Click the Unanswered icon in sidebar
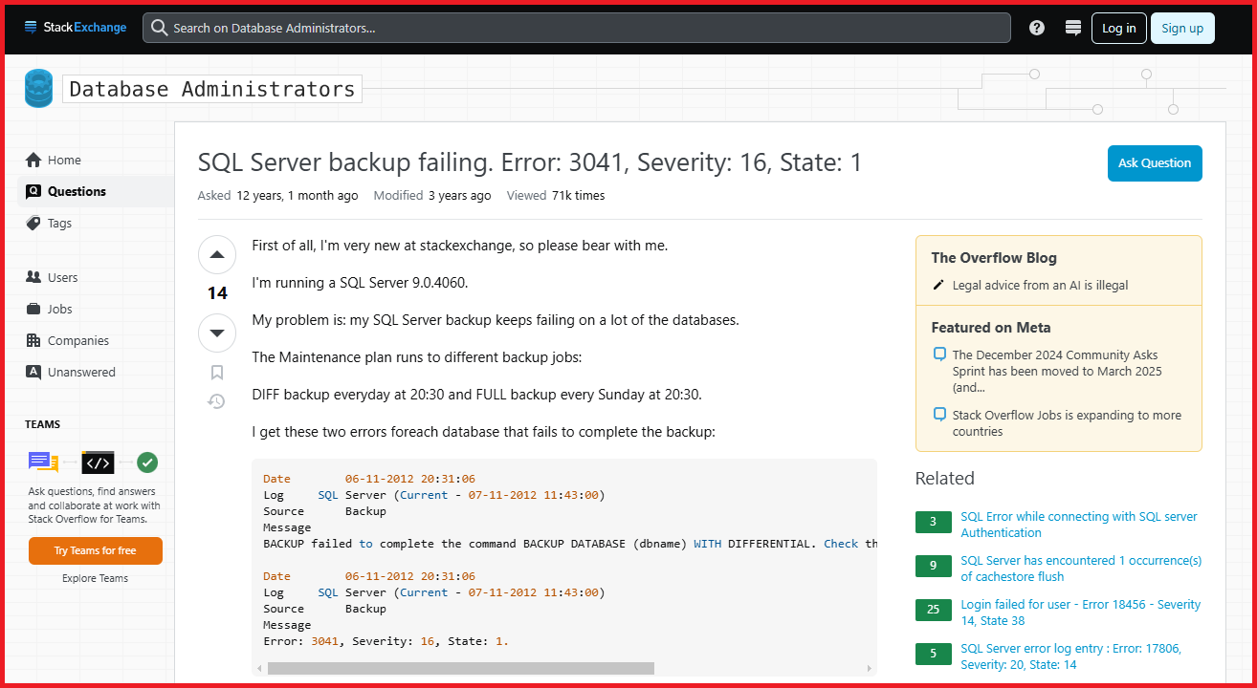This screenshot has width=1257, height=688. click(x=33, y=372)
